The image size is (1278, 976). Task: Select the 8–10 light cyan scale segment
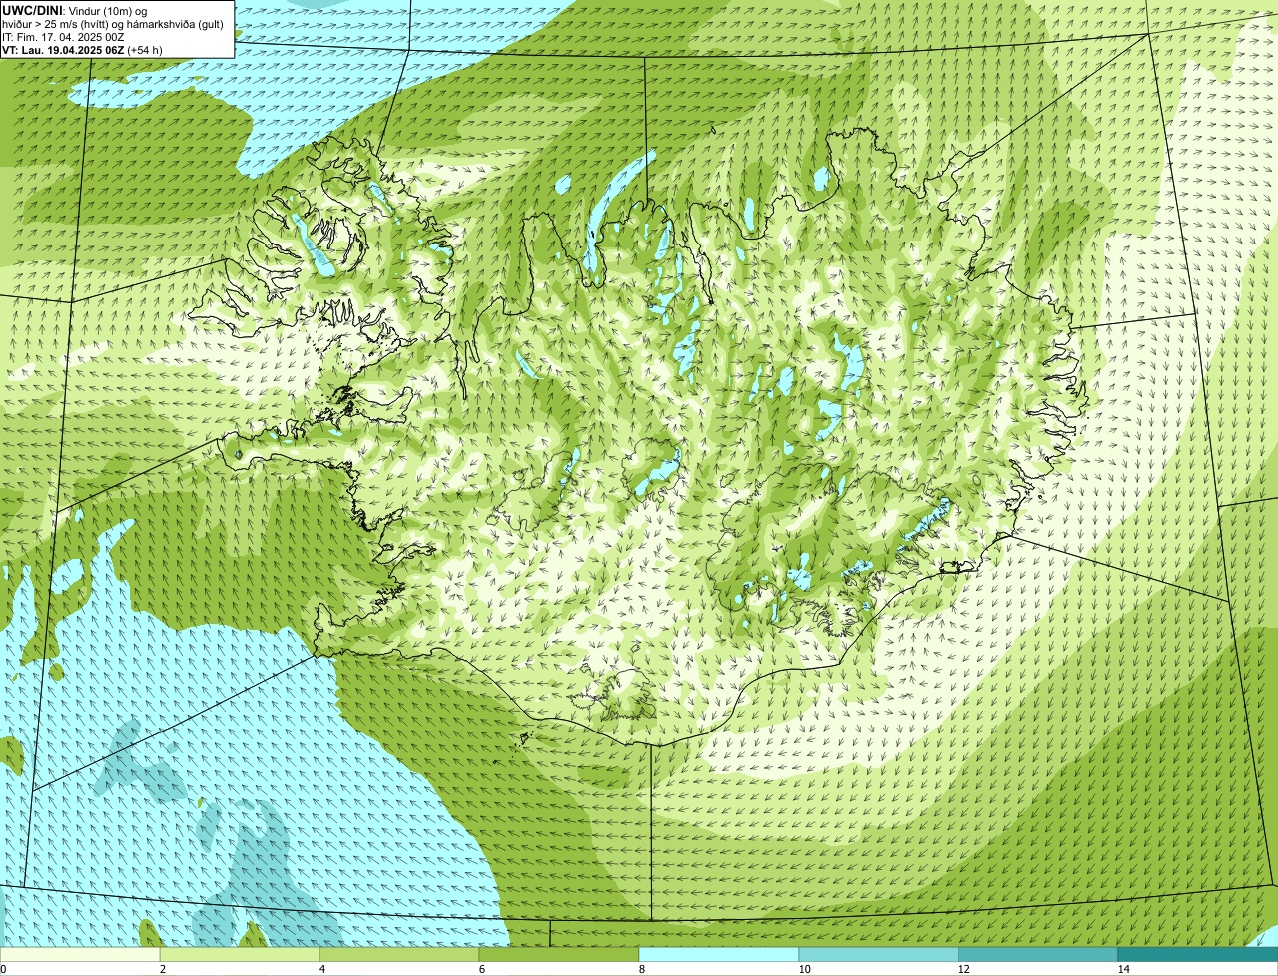pyautogui.click(x=719, y=954)
